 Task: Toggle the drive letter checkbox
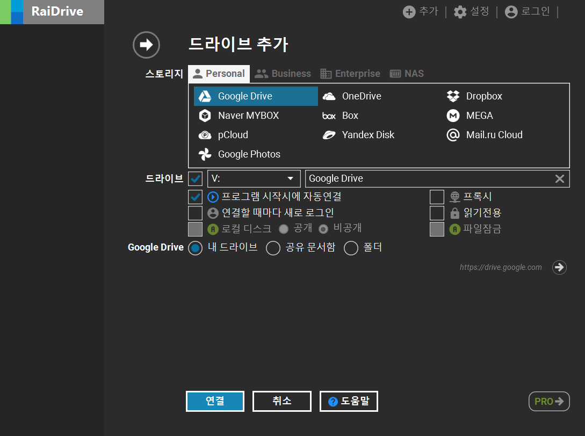195,179
